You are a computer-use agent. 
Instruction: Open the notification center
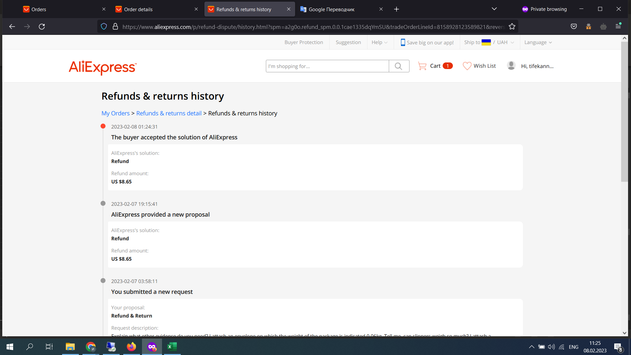[618, 347]
